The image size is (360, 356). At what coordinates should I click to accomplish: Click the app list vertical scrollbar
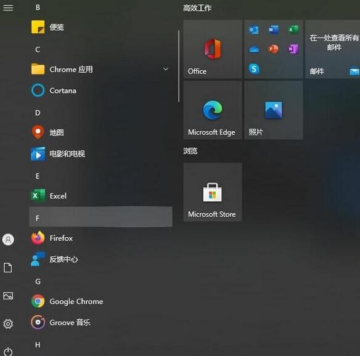179,66
